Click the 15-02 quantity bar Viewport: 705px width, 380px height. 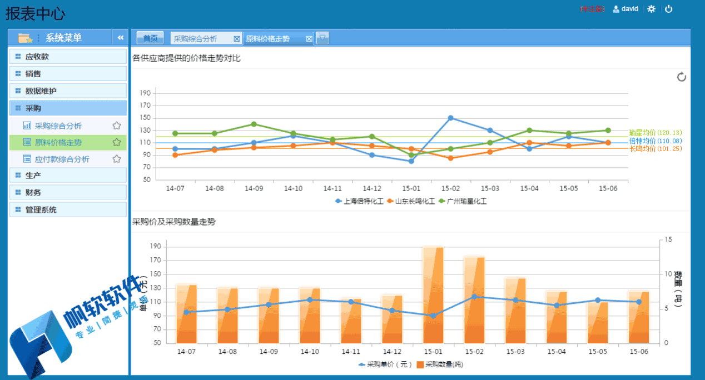click(x=474, y=300)
